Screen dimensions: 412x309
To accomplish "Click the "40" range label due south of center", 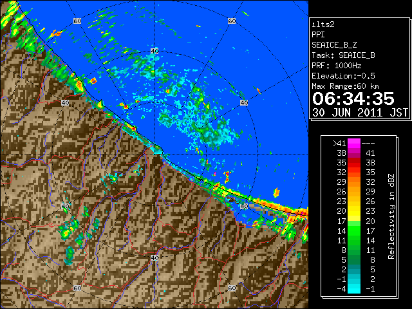I will (154, 257).
